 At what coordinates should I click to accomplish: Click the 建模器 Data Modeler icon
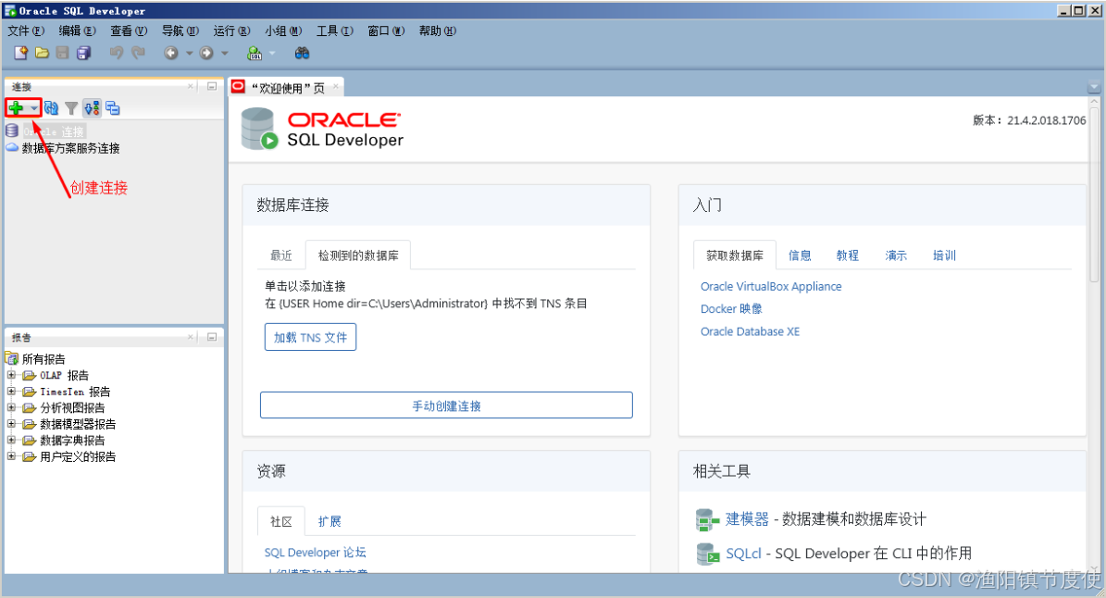coord(707,519)
